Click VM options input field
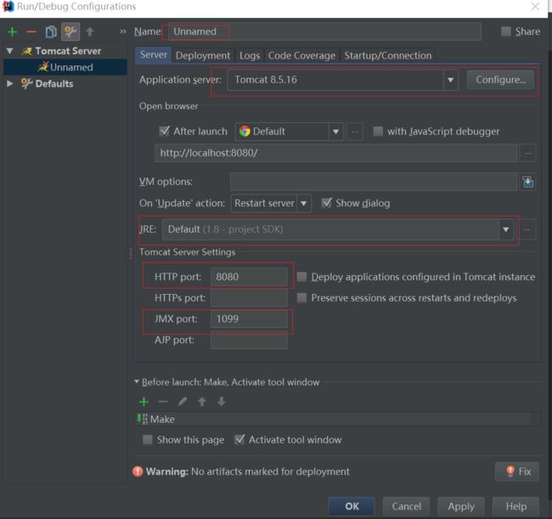The height and width of the screenshot is (519, 552). pyautogui.click(x=374, y=182)
